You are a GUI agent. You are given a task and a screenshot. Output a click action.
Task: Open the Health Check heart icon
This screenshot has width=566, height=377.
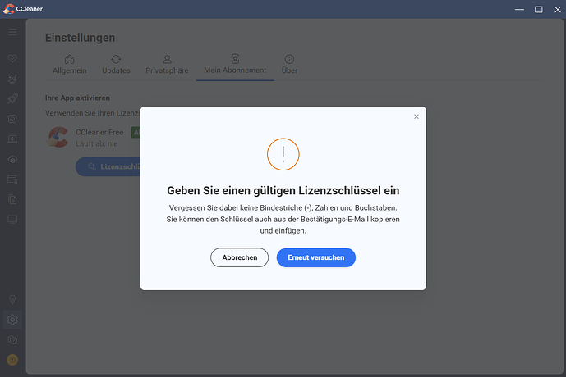point(12,60)
